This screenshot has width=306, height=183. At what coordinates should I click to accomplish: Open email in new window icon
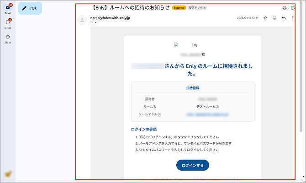[293, 8]
